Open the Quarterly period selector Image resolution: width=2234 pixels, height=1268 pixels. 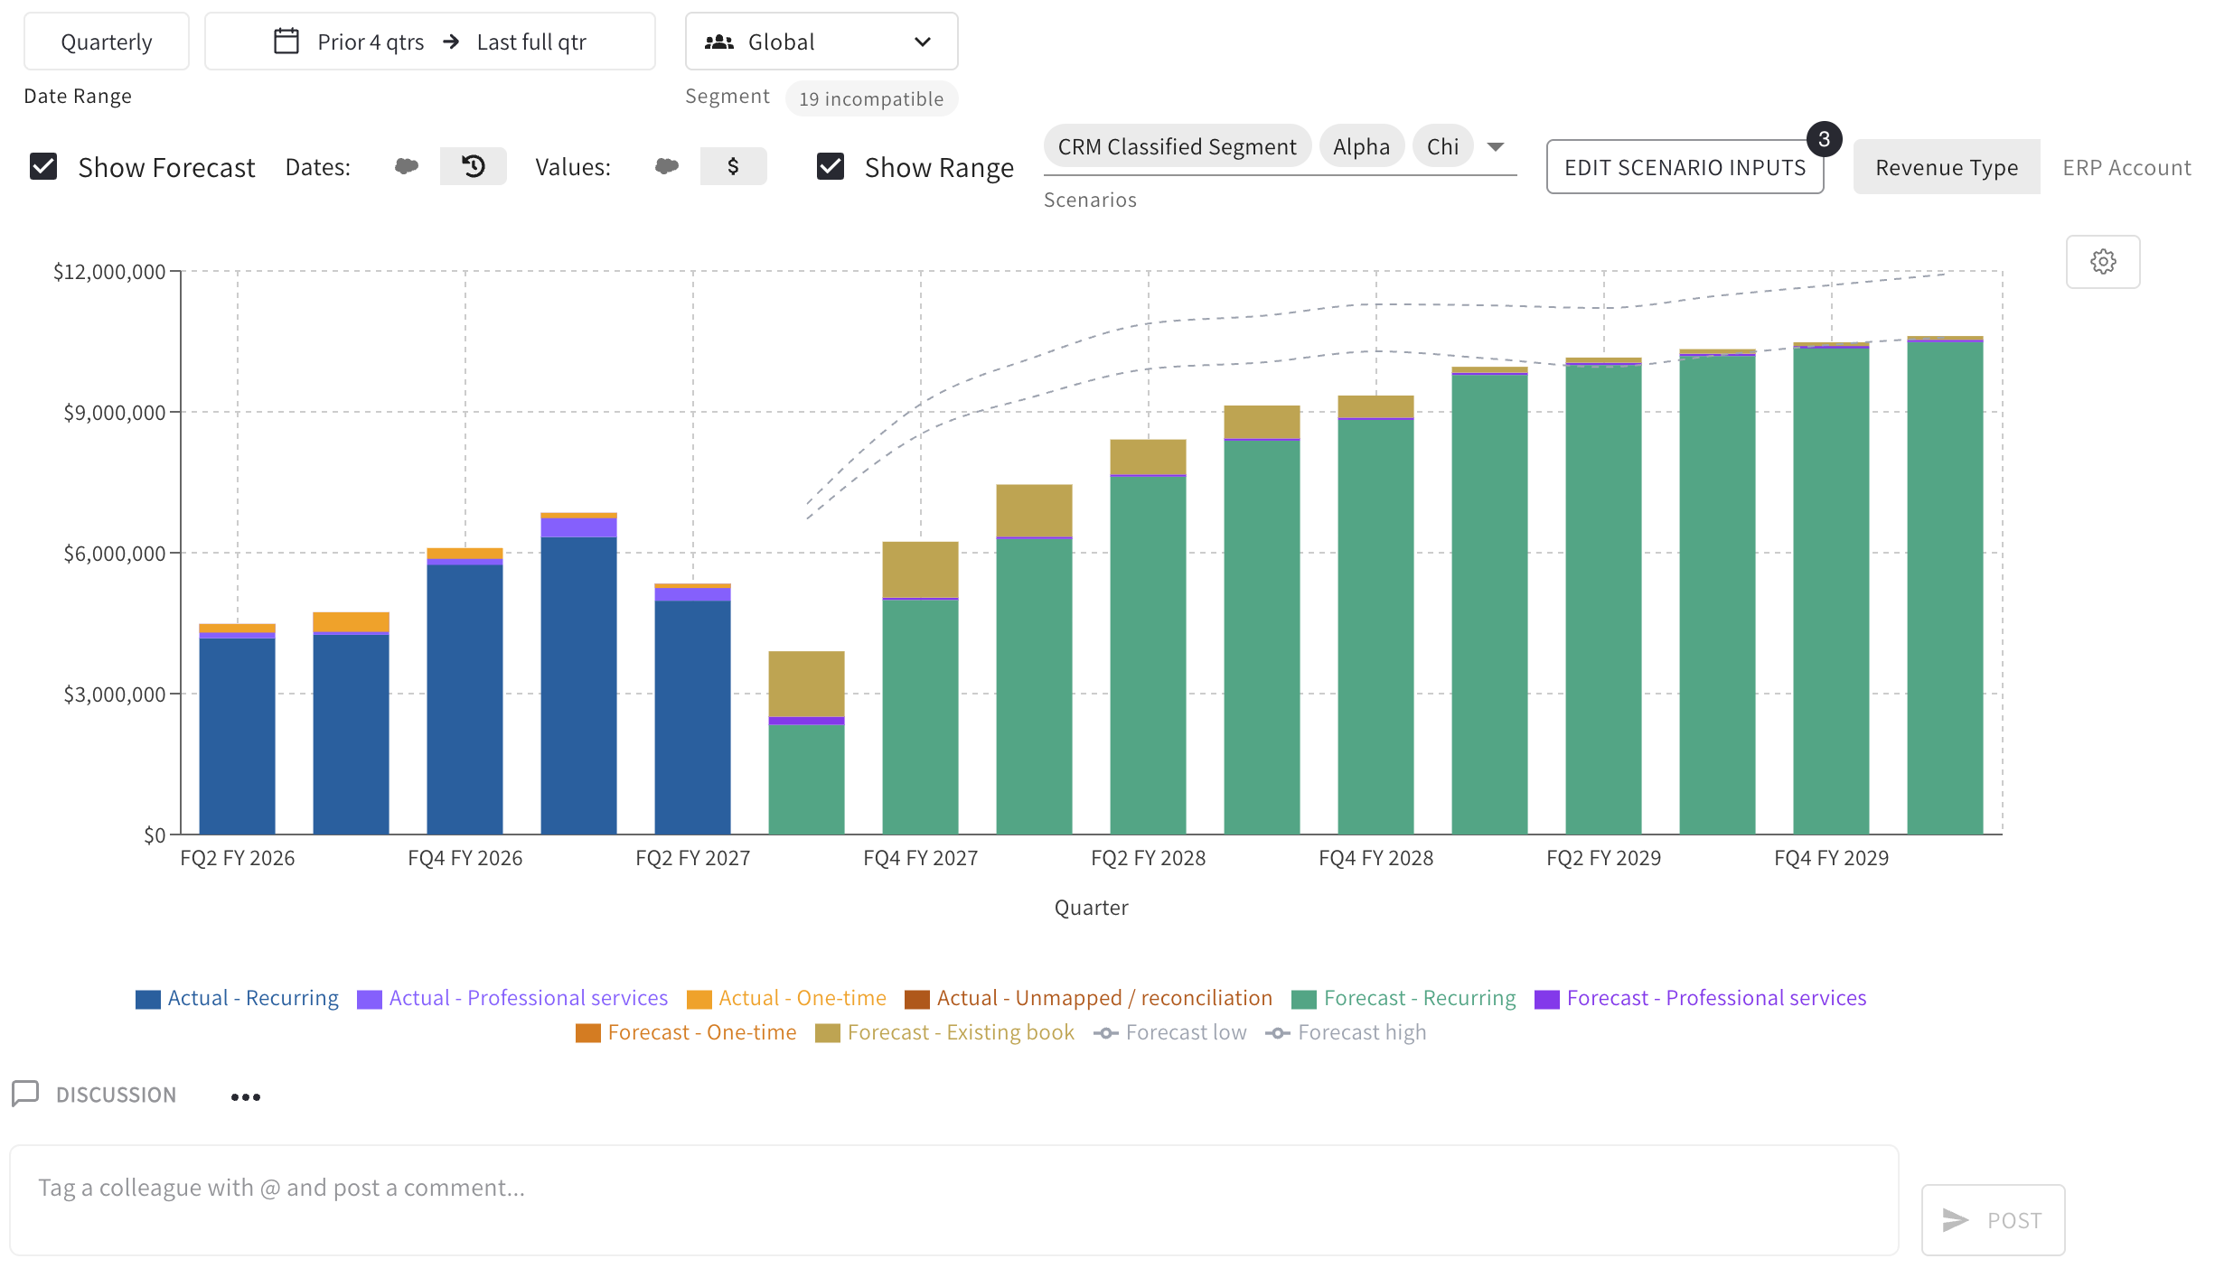[107, 42]
